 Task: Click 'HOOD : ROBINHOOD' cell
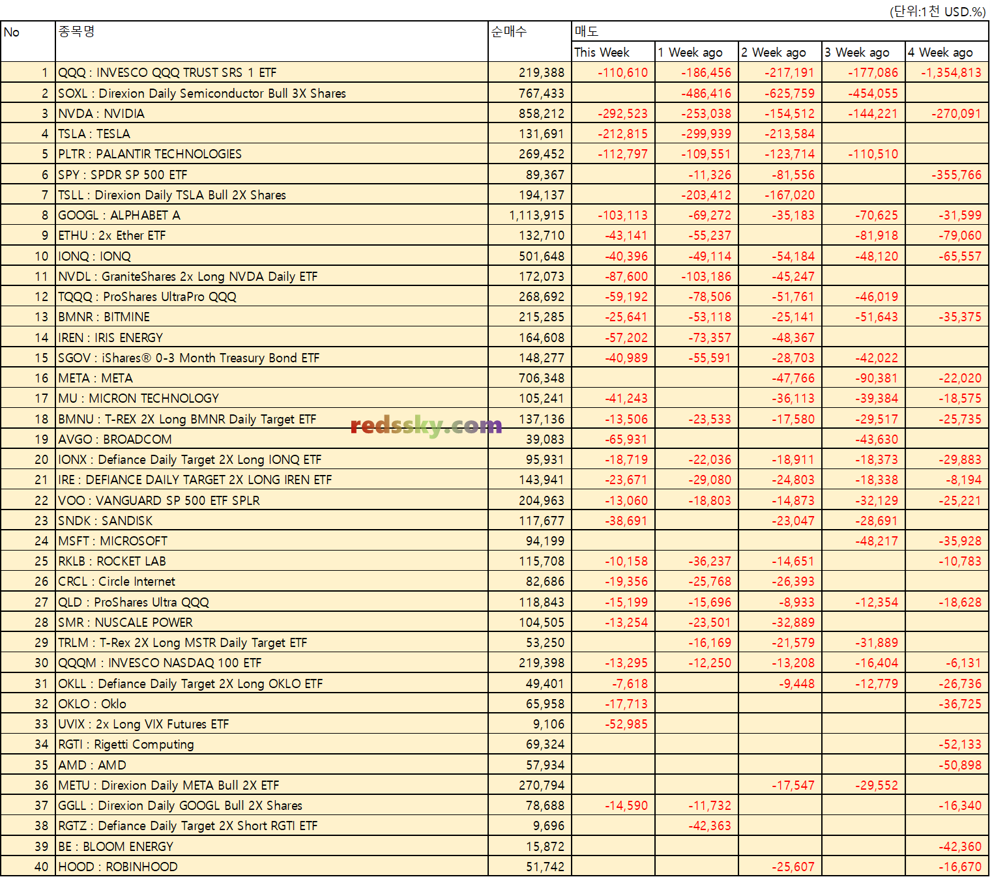(272, 867)
